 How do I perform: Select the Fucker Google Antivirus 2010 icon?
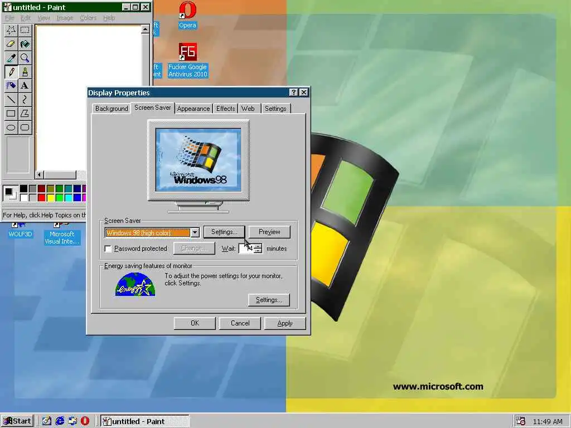pyautogui.click(x=187, y=60)
